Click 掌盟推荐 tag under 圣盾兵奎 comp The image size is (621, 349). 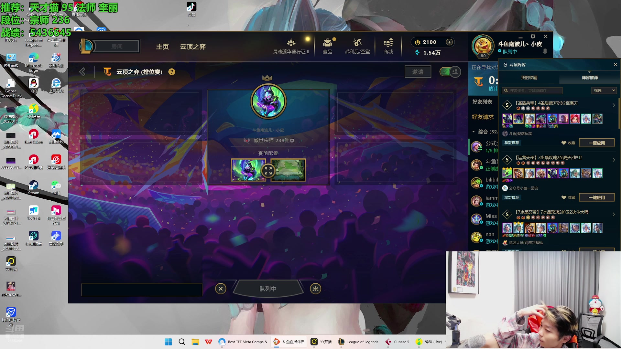[512, 143]
